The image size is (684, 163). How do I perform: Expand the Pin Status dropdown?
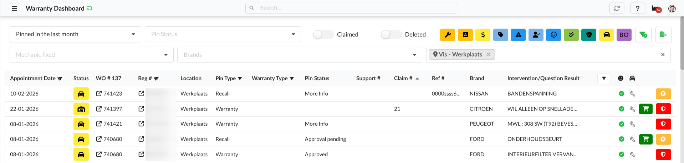coord(223,34)
